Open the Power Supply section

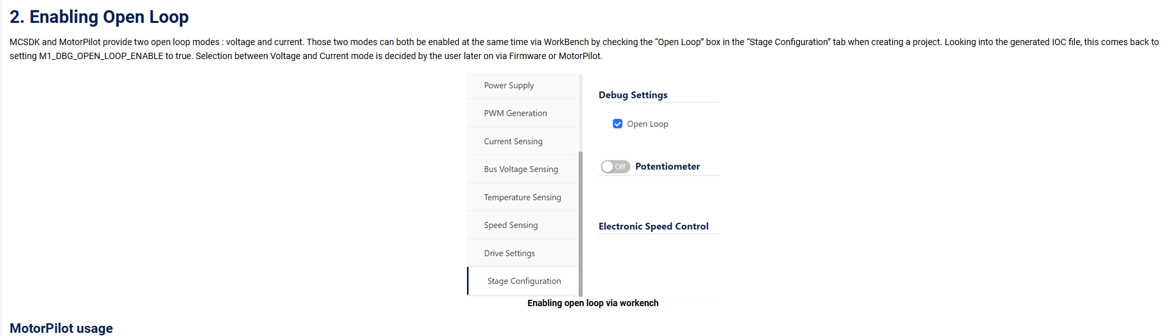(509, 86)
